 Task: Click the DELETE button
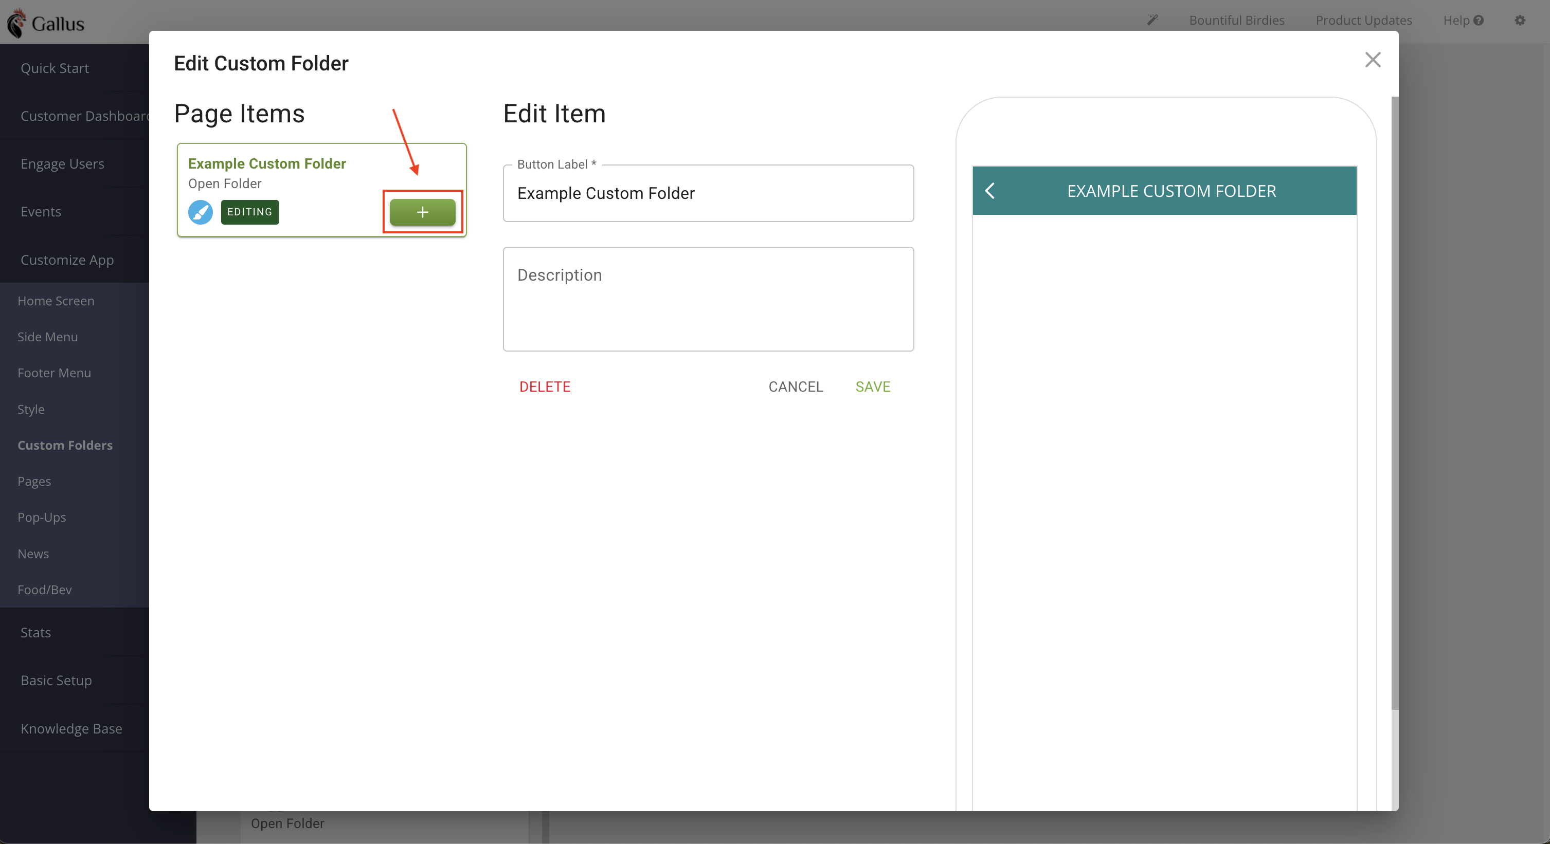point(545,387)
